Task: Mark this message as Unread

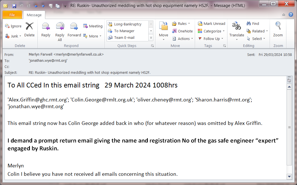Action: pos(212,24)
